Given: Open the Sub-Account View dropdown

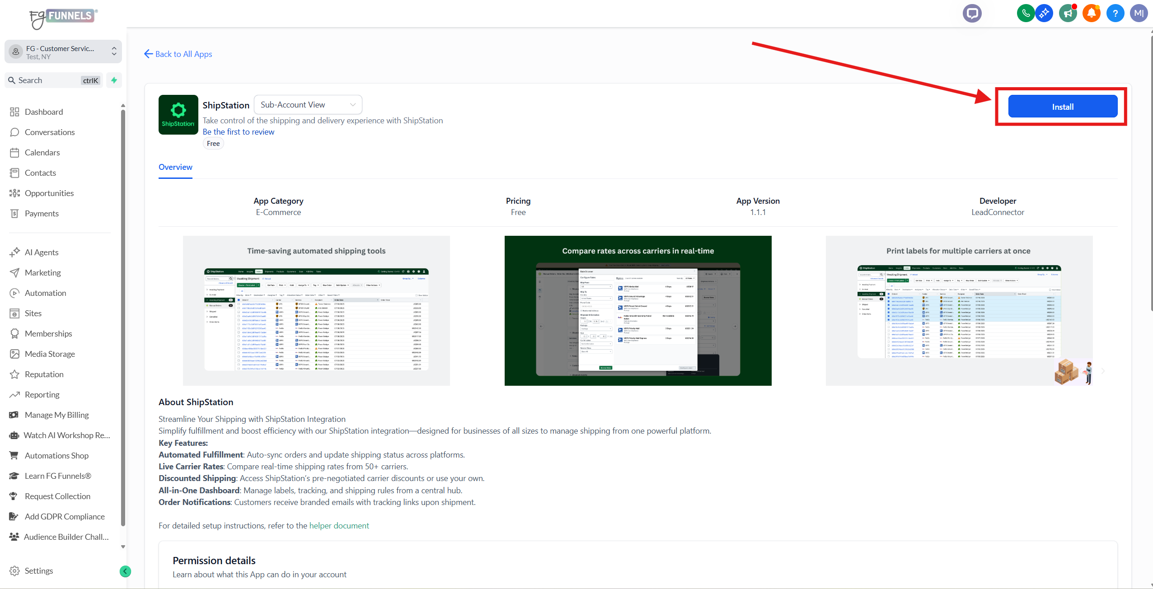Looking at the screenshot, I should pyautogui.click(x=308, y=105).
